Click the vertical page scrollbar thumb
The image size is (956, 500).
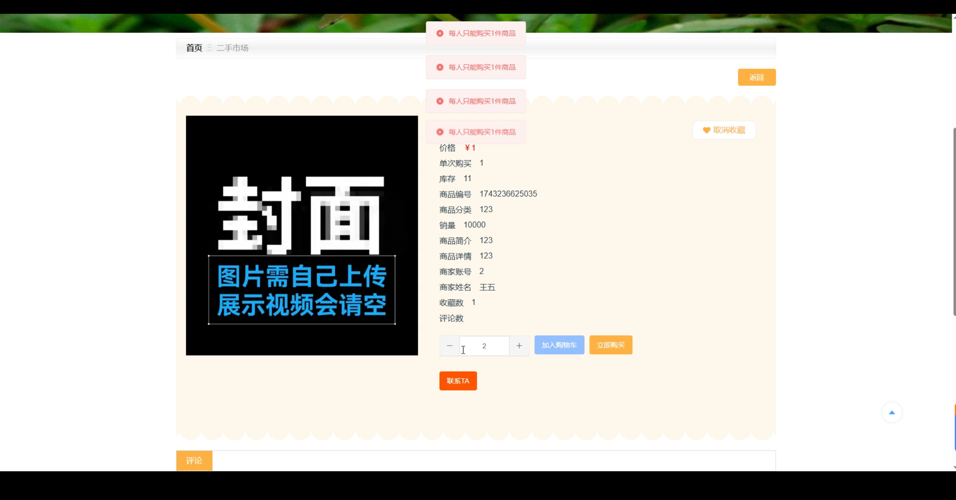pyautogui.click(x=955, y=222)
